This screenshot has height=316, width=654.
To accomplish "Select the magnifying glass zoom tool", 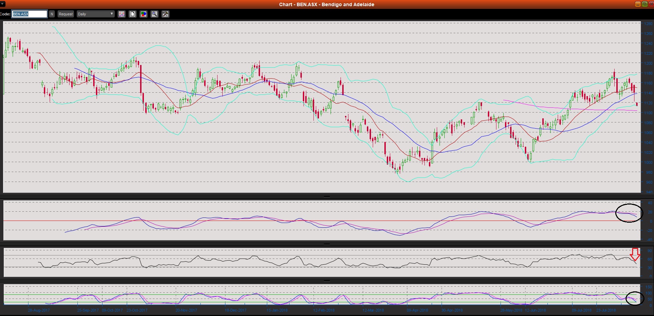I will click(x=155, y=14).
